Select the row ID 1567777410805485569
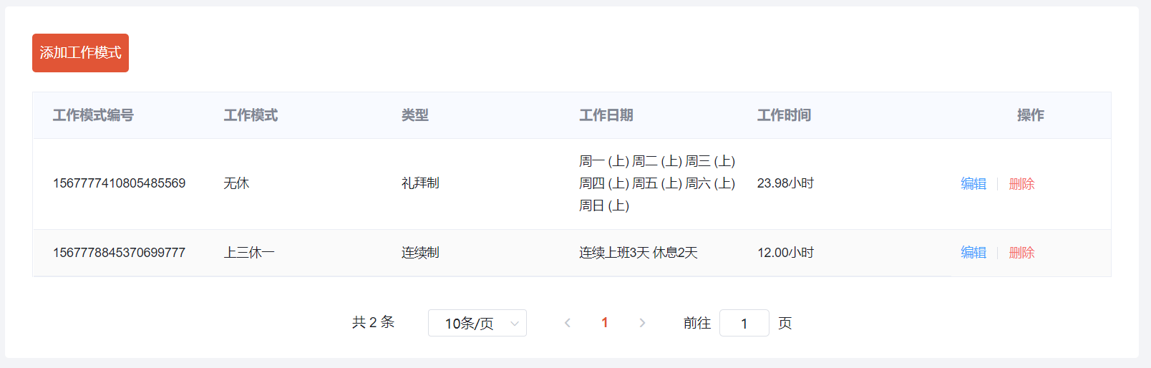 119,183
